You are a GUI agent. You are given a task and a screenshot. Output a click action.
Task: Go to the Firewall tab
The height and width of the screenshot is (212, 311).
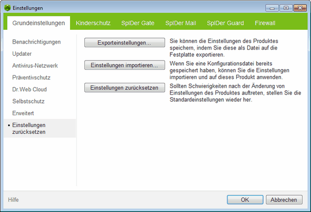[x=265, y=23]
